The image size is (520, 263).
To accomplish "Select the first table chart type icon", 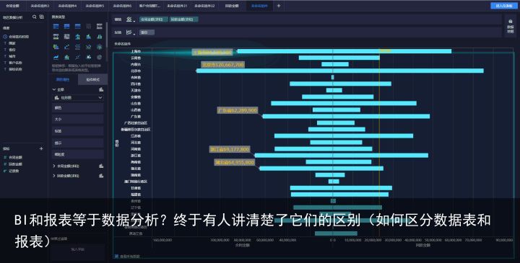I will click(56, 27).
